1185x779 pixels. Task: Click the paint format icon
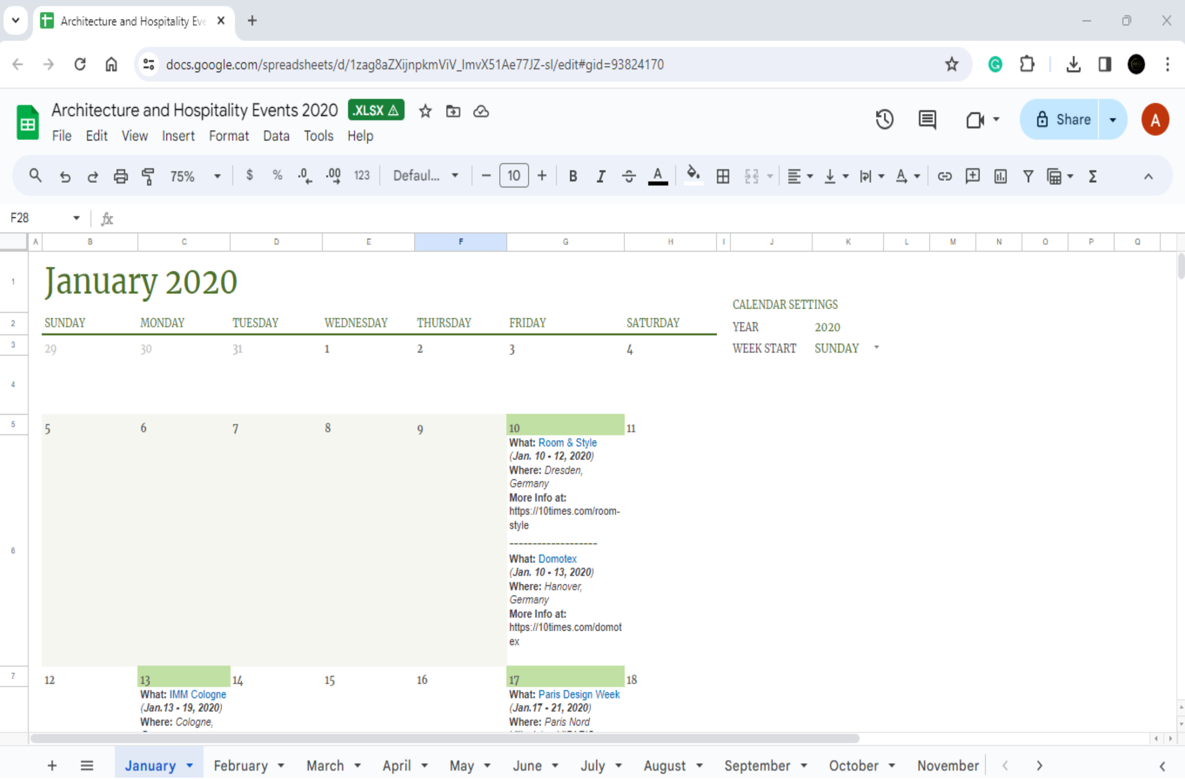pyautogui.click(x=148, y=176)
